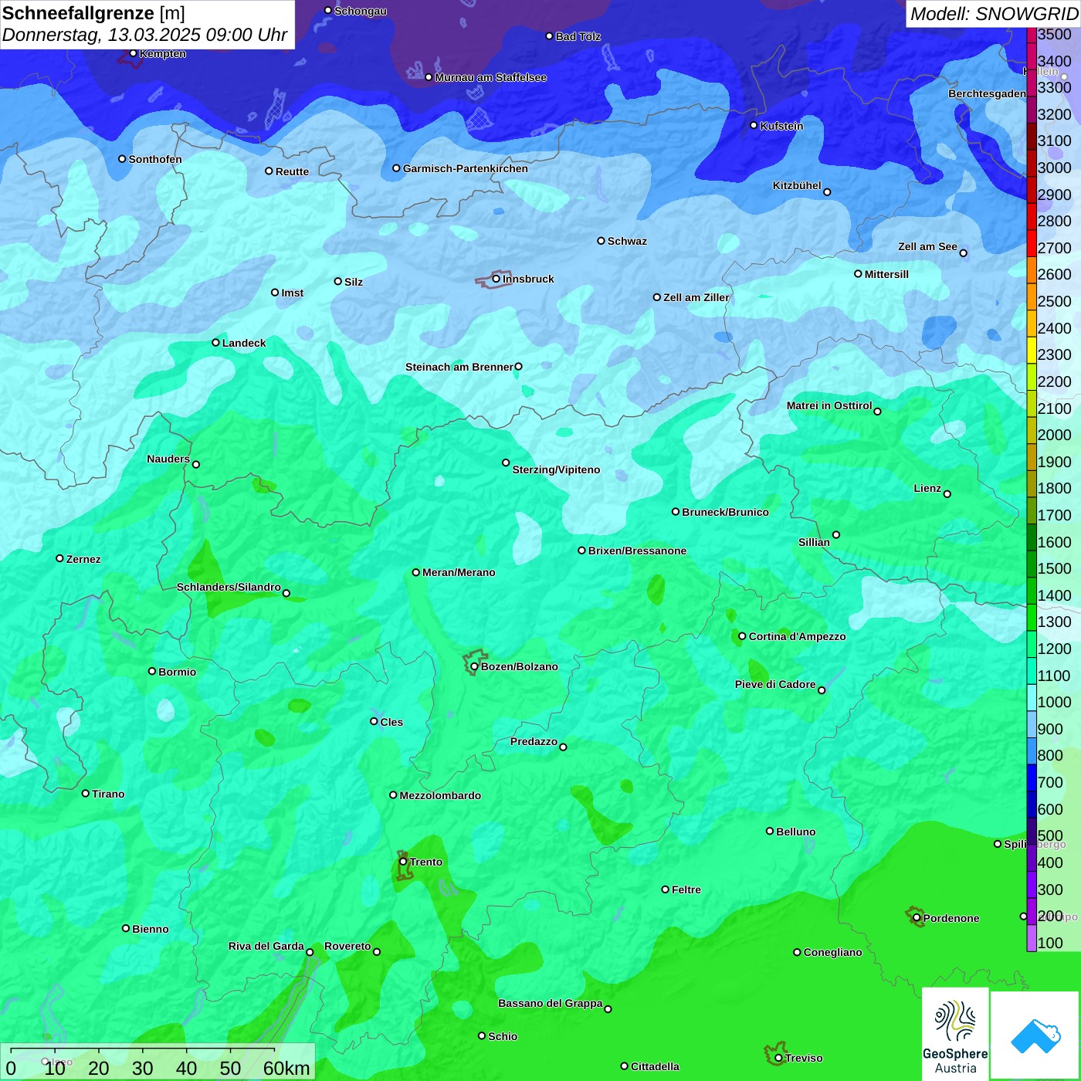Click the Garmisch-Partenkirchen location dot
This screenshot has width=1081, height=1081.
click(x=396, y=168)
